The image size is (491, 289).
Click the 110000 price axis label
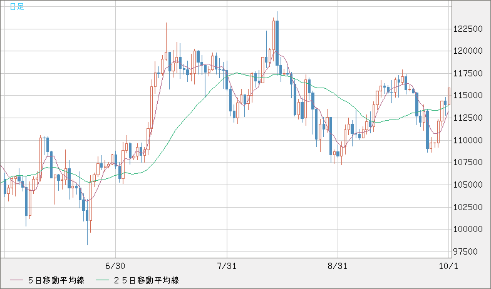[x=467, y=140]
